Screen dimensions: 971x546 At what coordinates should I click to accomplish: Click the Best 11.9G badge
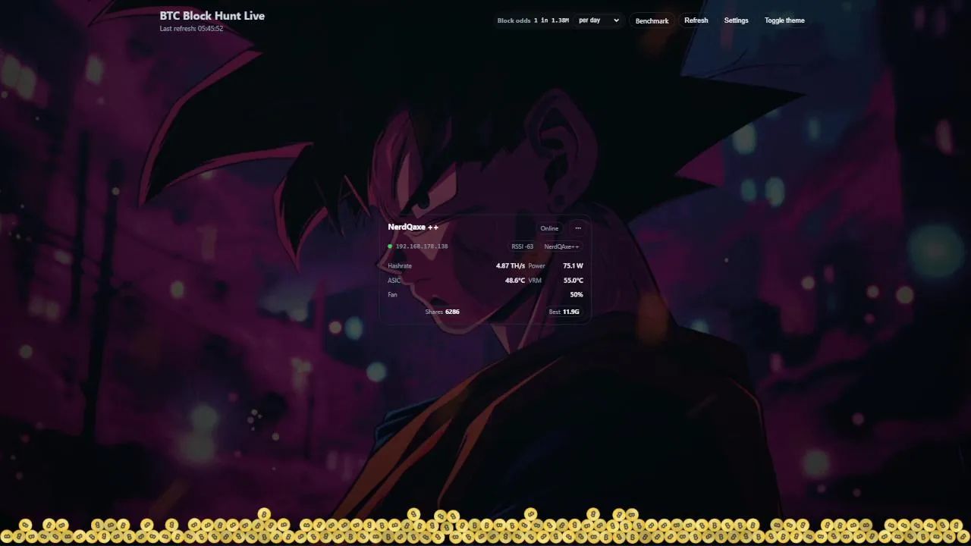click(564, 312)
